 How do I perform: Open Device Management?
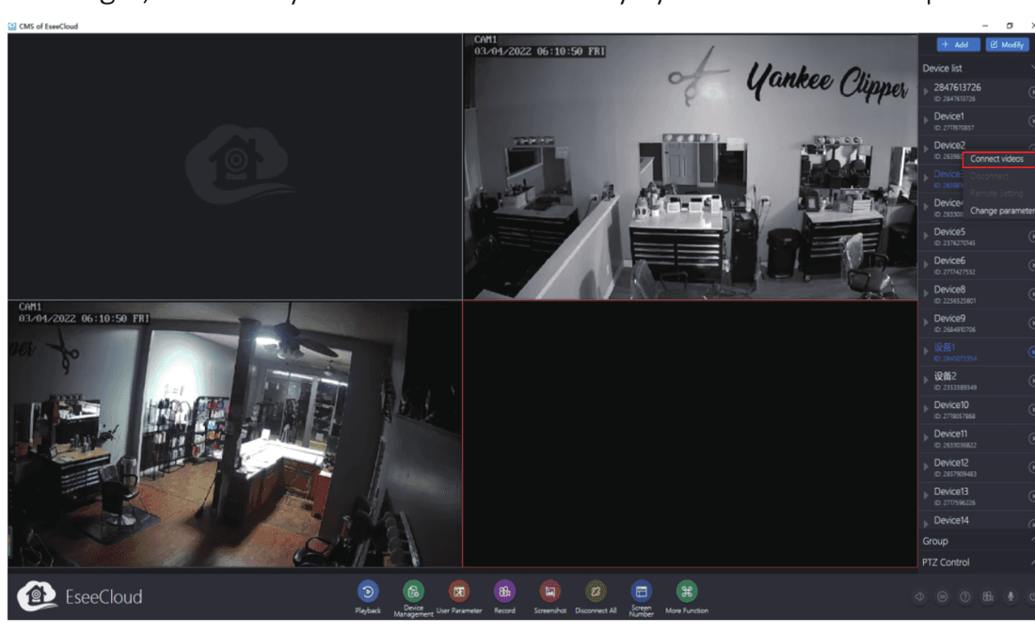[x=413, y=592]
